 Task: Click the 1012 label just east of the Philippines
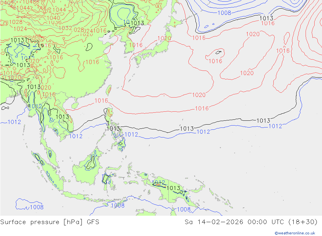[x=131, y=135]
